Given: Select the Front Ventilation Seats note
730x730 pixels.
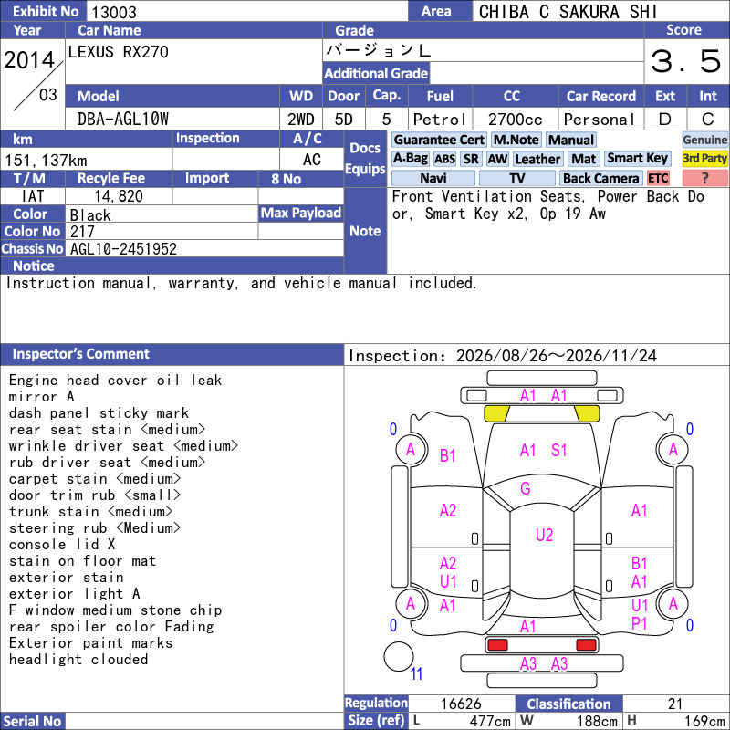Looking at the screenshot, I should coord(488,196).
